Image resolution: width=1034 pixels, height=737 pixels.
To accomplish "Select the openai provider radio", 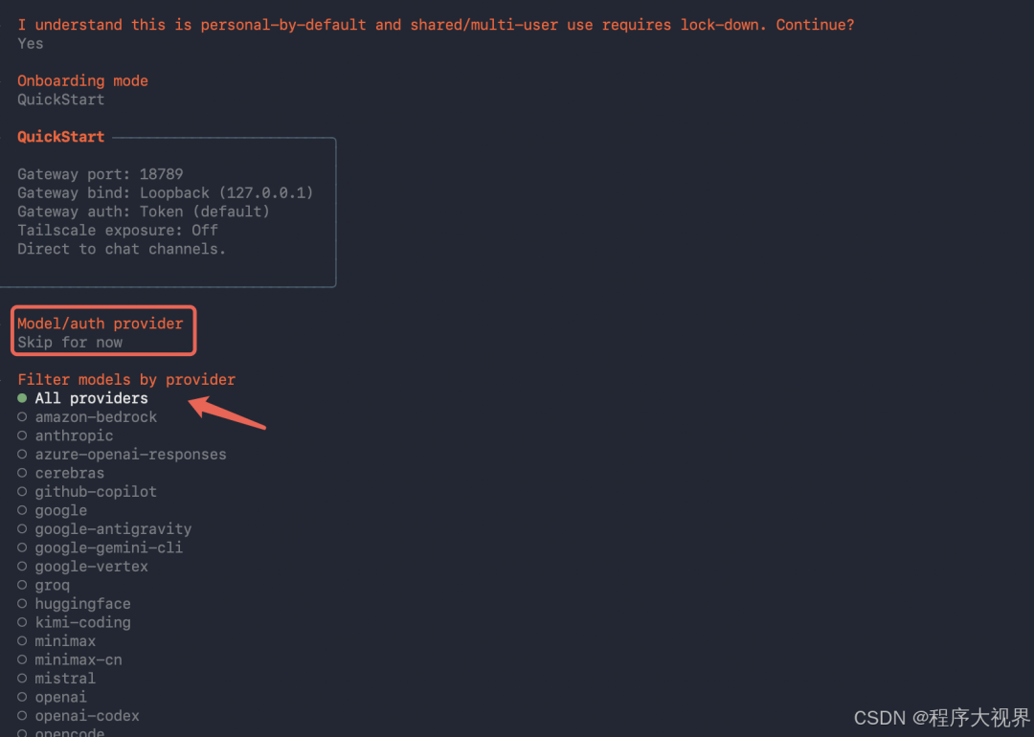I will pos(60,697).
